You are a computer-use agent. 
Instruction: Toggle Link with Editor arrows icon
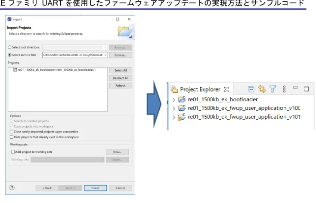click(262, 89)
